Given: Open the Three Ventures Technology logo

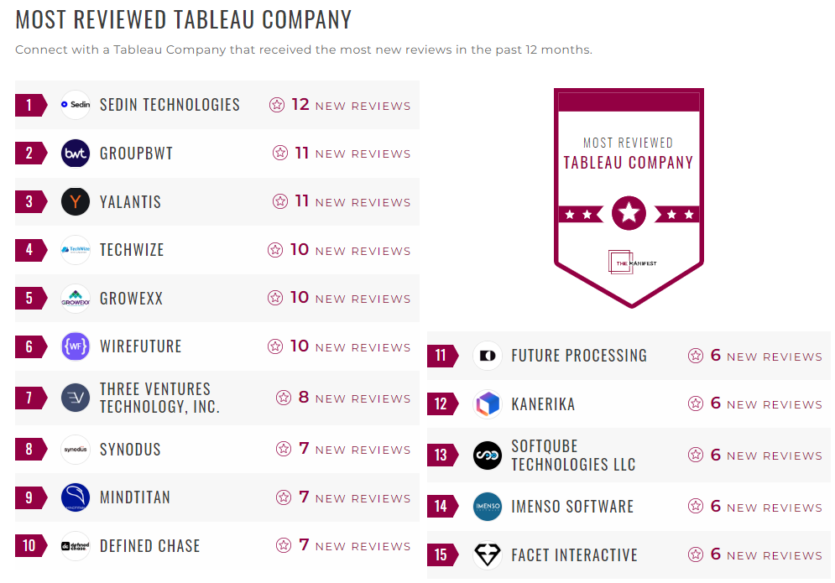Looking at the screenshot, I should point(76,398).
